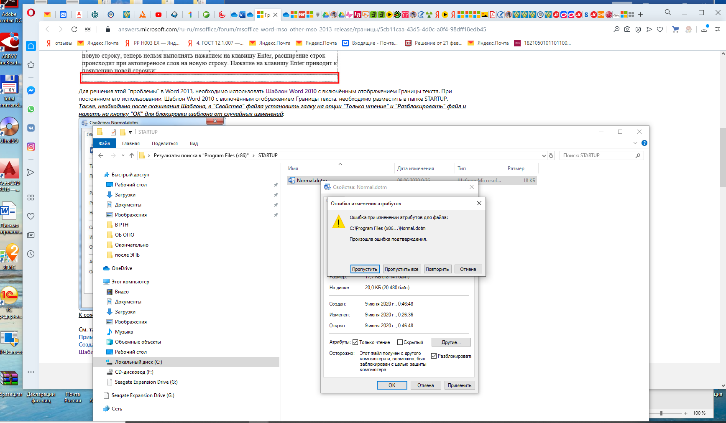Viewport: 726px width, 423px height.
Task: Toggle the 'Разблокировать' checkbox
Action: [x=434, y=356]
